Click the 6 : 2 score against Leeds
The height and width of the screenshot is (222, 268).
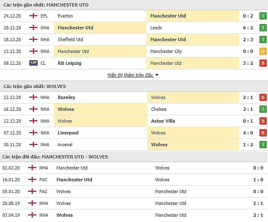click(x=248, y=28)
